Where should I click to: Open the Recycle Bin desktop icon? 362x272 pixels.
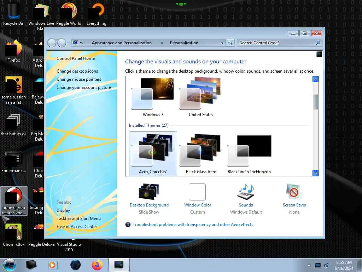tap(14, 14)
